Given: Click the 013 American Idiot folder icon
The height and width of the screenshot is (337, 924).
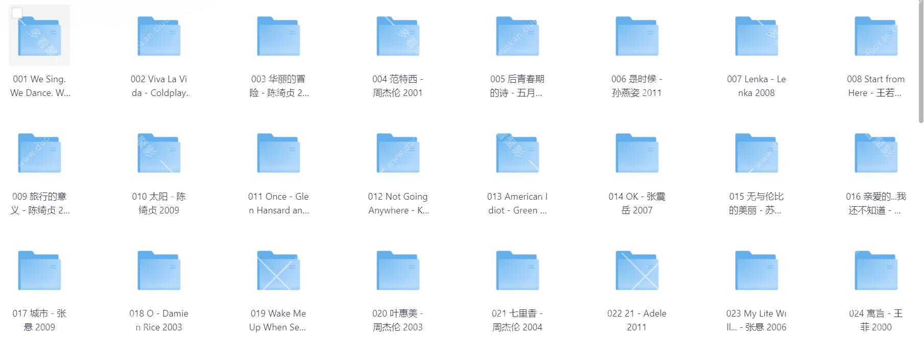Looking at the screenshot, I should coord(517,153).
